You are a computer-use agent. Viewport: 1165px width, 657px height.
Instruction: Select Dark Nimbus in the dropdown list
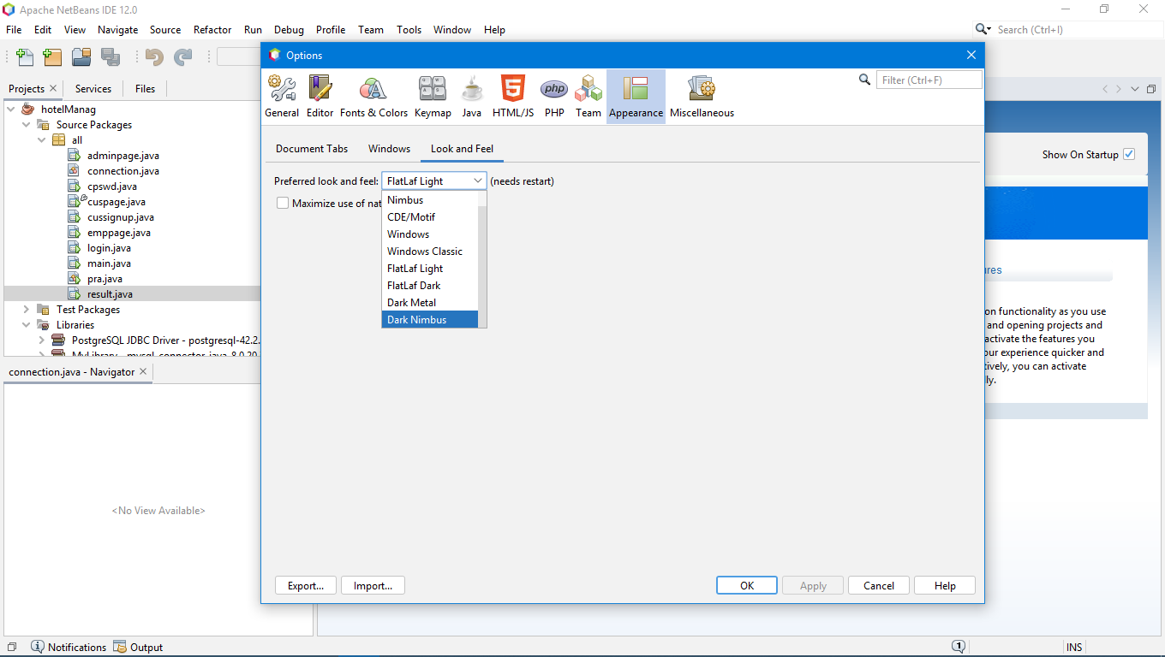pyautogui.click(x=430, y=320)
